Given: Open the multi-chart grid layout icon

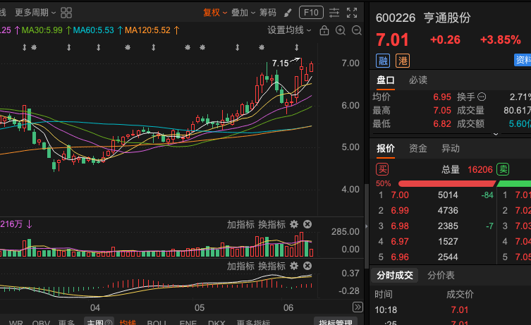Looking at the screenshot, I should point(66,13).
